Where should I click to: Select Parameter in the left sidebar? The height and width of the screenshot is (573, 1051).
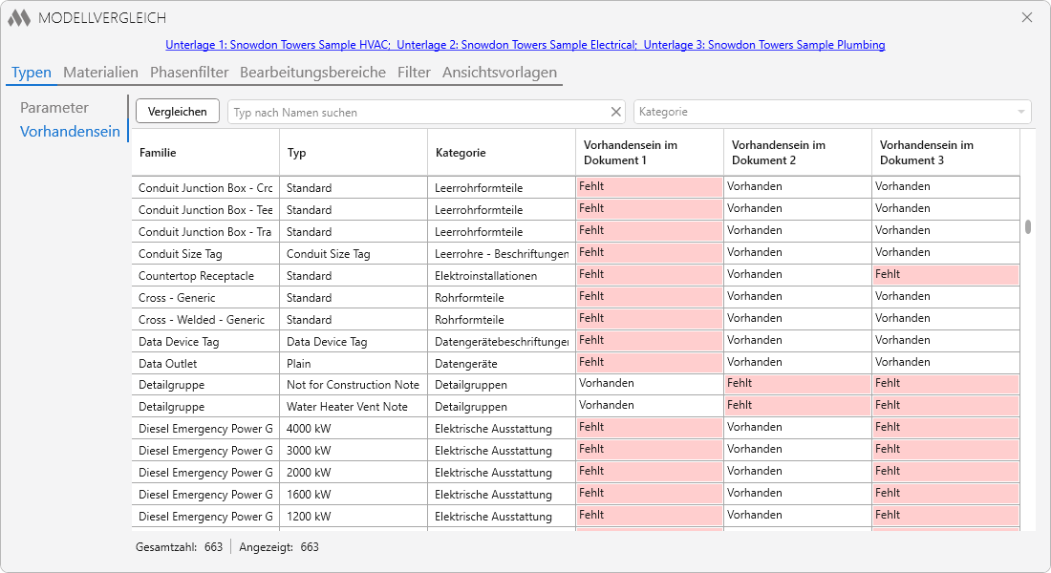click(54, 108)
